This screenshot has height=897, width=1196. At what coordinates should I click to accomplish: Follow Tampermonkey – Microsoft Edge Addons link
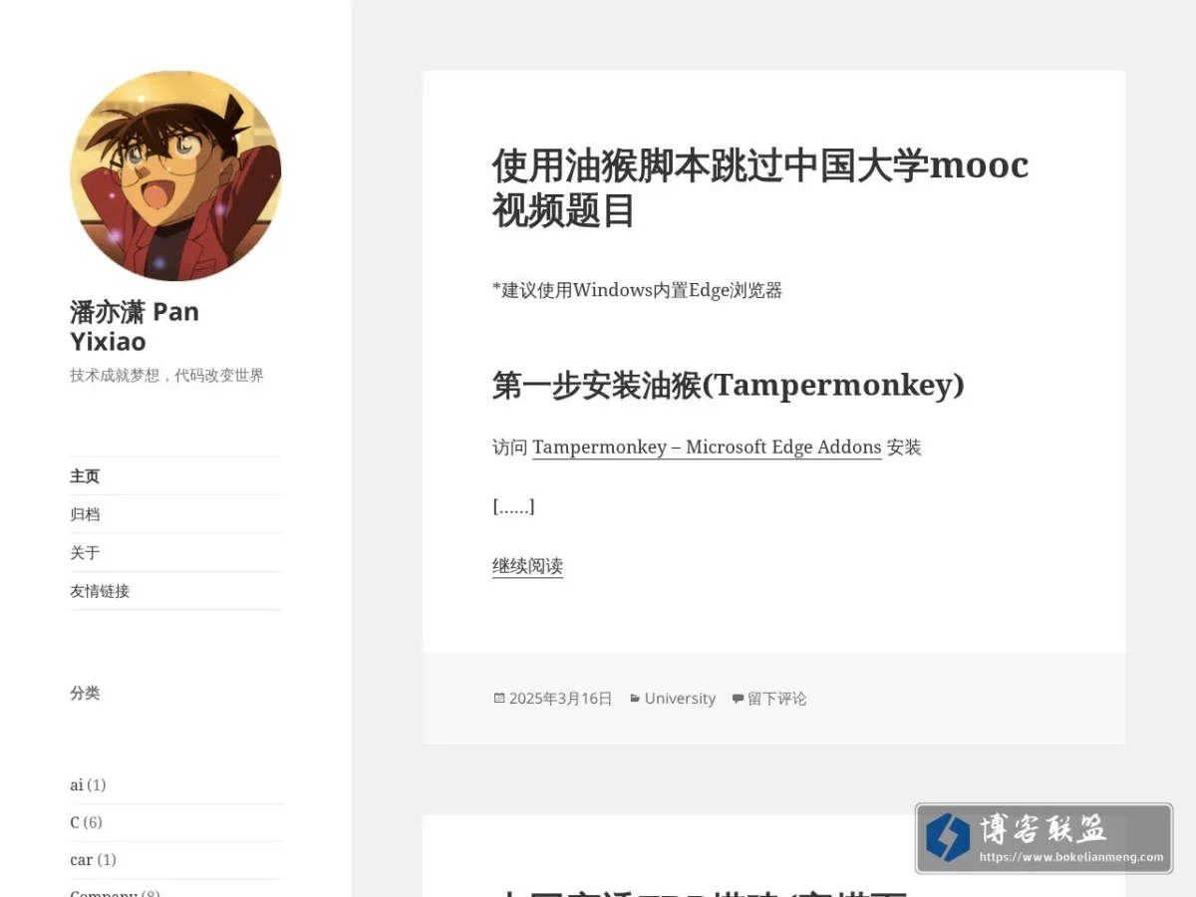click(707, 448)
